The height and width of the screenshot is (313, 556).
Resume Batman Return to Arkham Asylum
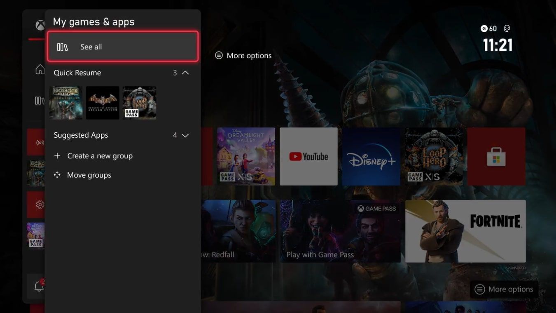click(103, 103)
